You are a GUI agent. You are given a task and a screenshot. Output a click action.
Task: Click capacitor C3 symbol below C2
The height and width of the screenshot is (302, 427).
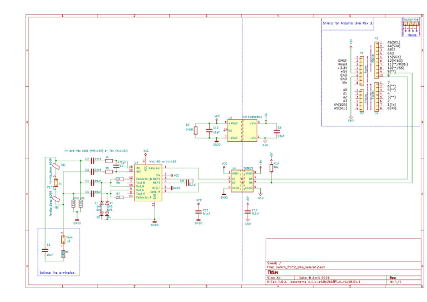(92, 171)
